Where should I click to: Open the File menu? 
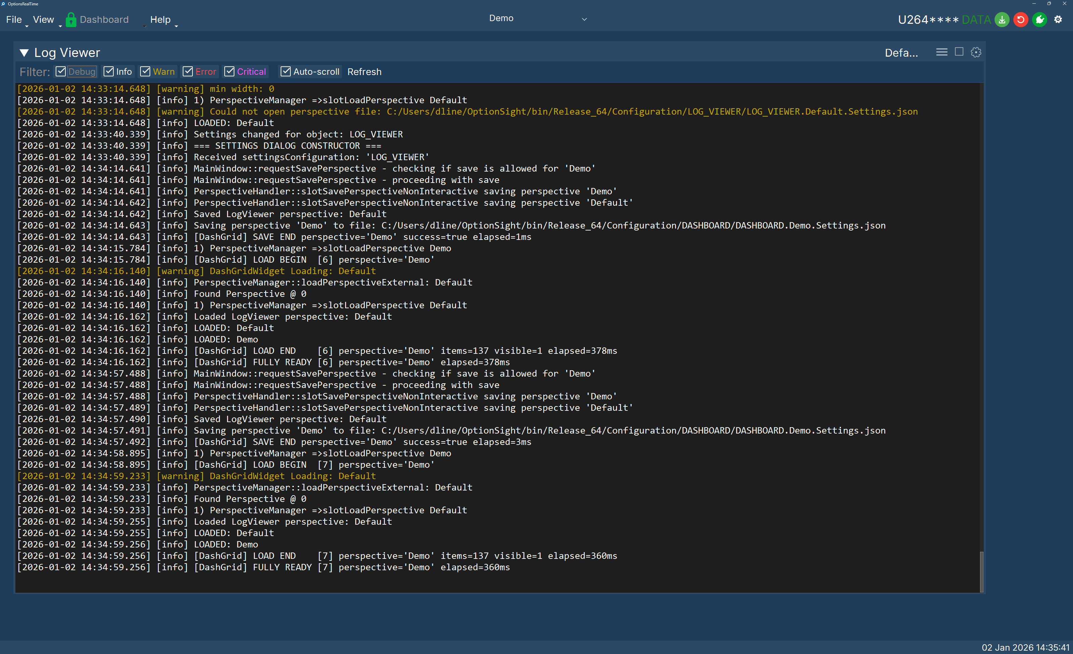coord(14,19)
